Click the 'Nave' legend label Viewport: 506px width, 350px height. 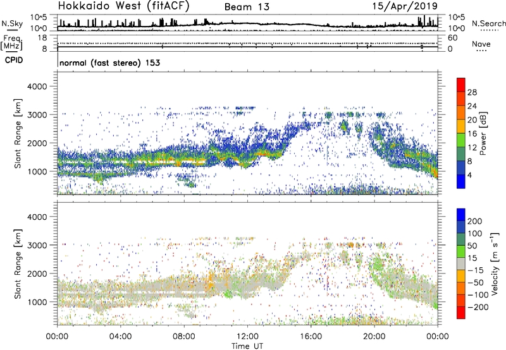[481, 44]
